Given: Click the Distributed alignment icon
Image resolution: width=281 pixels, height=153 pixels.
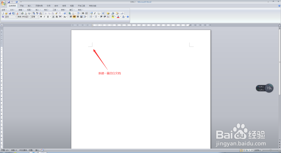Looking at the screenshot, I should coord(81,17).
